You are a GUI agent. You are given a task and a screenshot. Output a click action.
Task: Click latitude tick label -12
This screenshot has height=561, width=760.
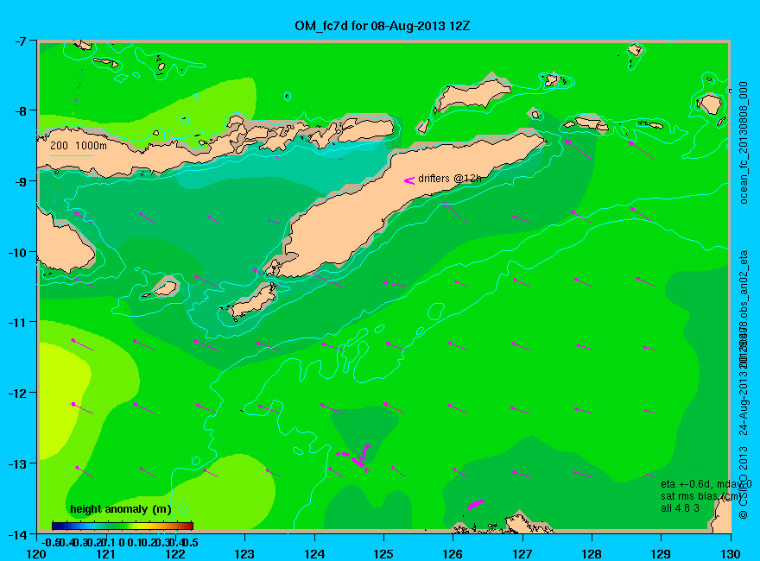click(x=17, y=393)
